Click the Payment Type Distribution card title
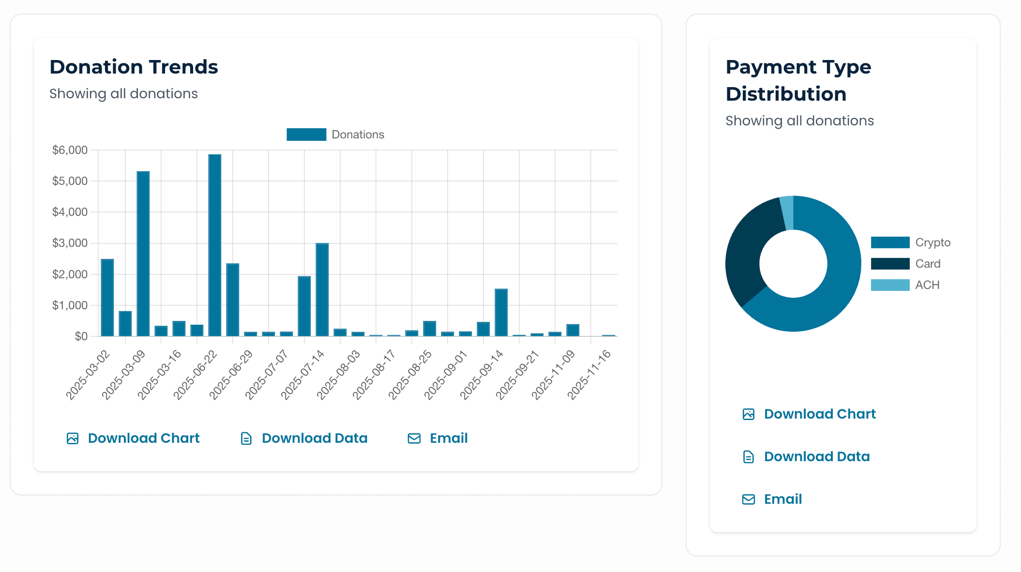The width and height of the screenshot is (1021, 572). pyautogui.click(x=798, y=80)
